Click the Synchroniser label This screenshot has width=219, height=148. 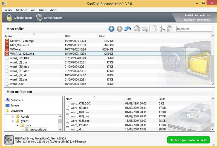(x=53, y=18)
